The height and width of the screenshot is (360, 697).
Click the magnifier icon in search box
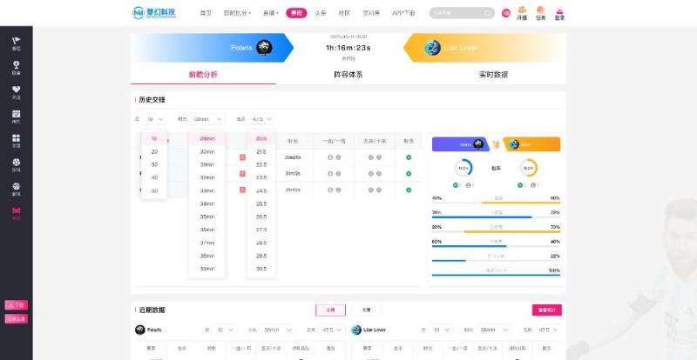[x=487, y=13]
